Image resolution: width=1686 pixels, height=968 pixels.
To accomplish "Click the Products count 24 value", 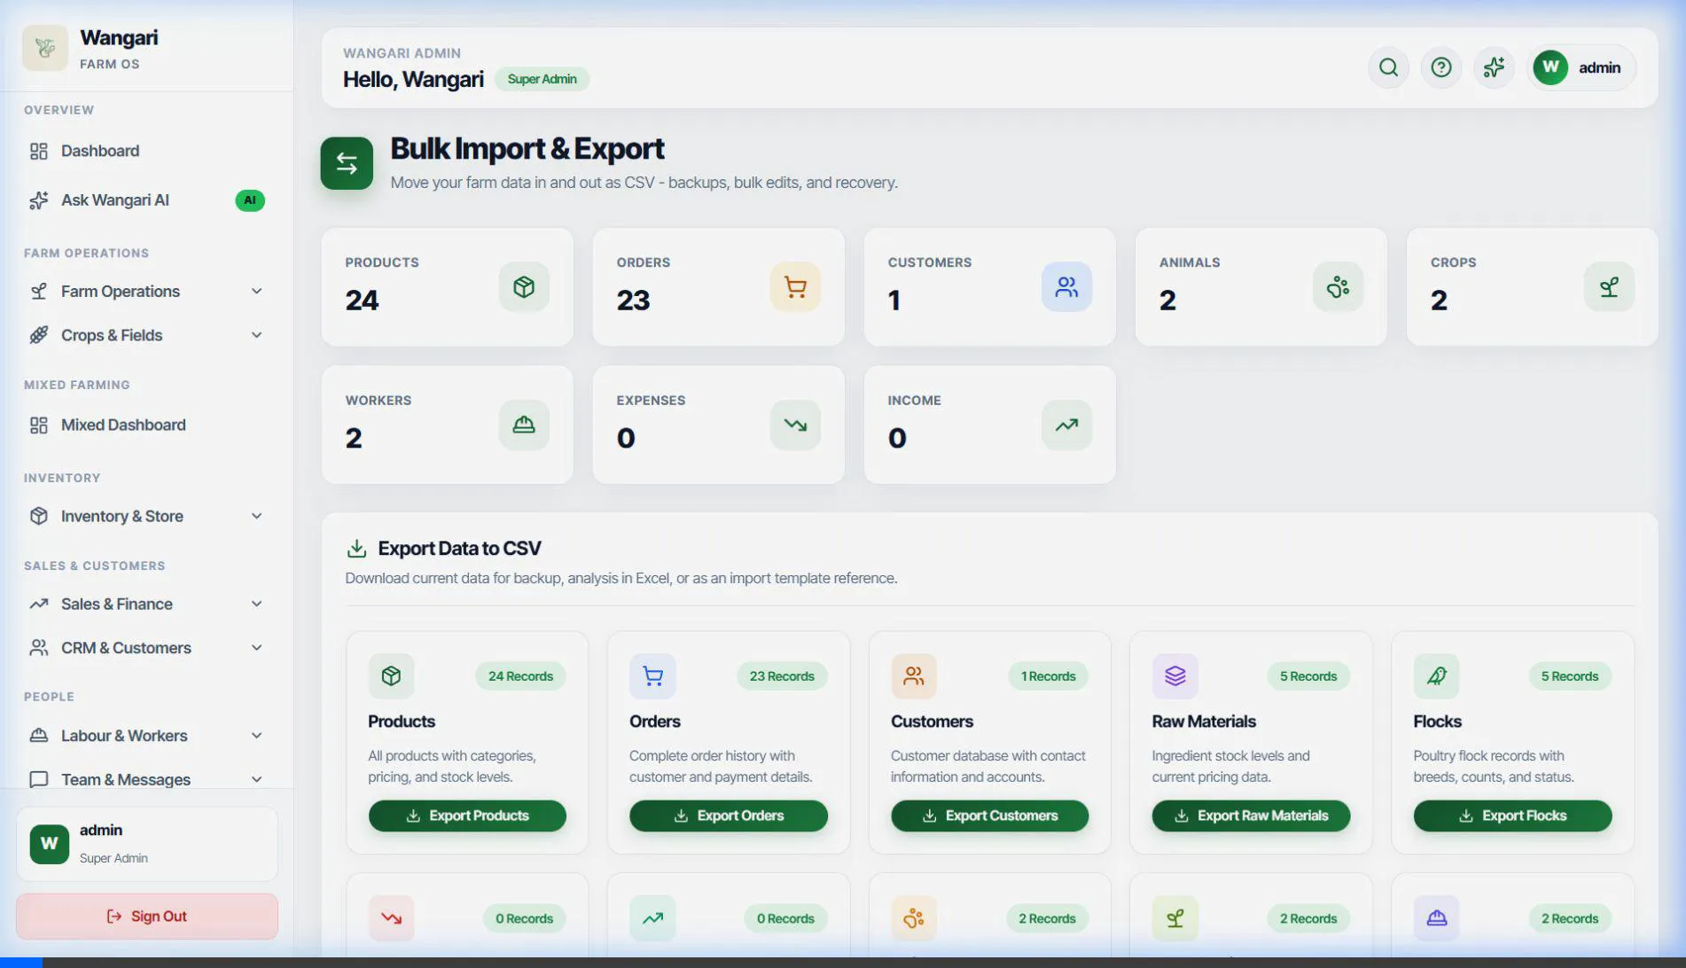I will tap(362, 301).
